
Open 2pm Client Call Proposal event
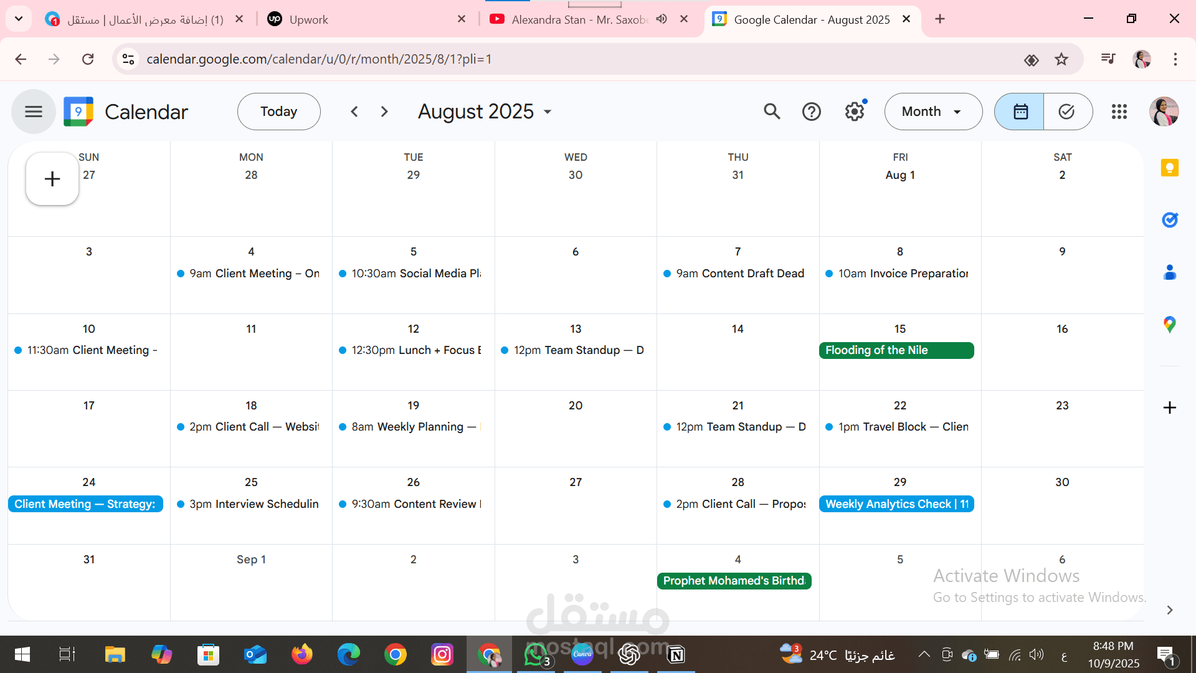735,504
